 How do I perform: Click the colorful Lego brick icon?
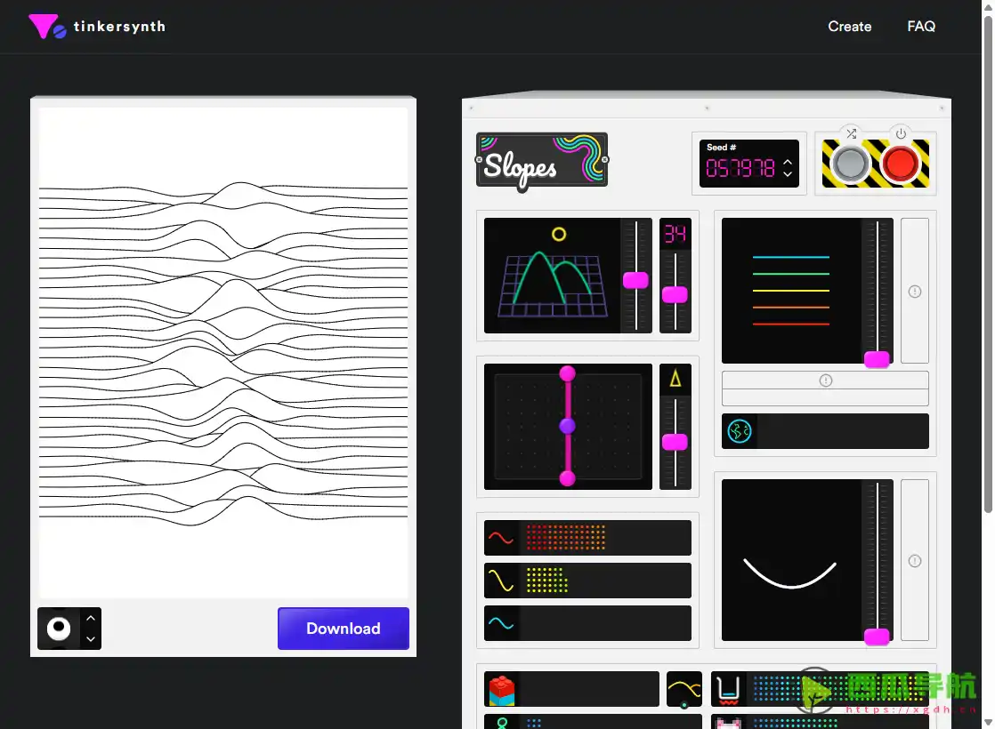[502, 690]
